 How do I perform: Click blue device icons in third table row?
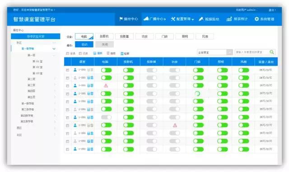point(90,85)
